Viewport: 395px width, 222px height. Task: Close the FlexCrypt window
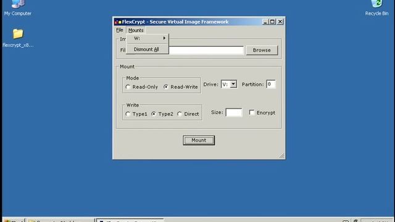(x=280, y=22)
